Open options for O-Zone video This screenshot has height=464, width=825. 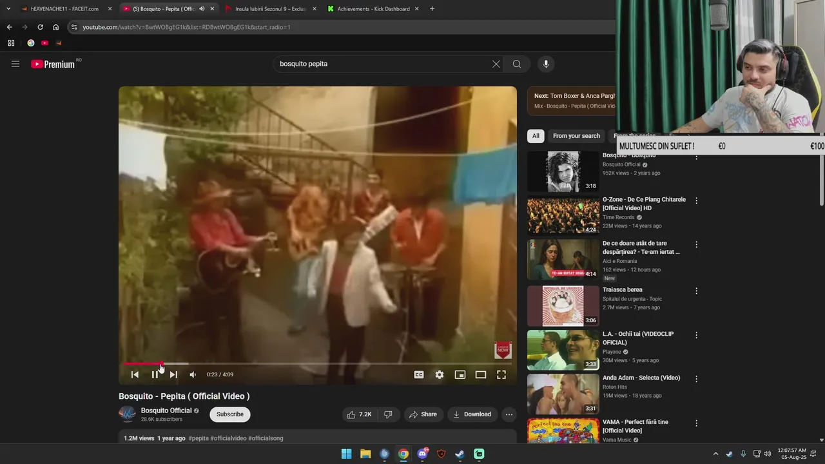[x=696, y=200]
